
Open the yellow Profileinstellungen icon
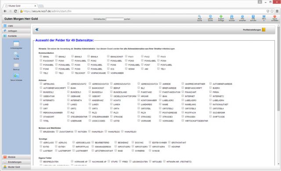tap(263, 30)
